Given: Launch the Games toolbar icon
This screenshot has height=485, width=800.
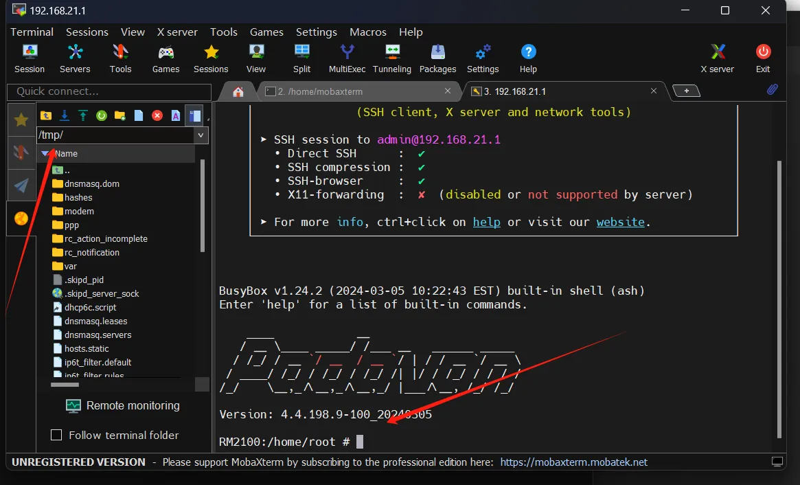Looking at the screenshot, I should [165, 58].
